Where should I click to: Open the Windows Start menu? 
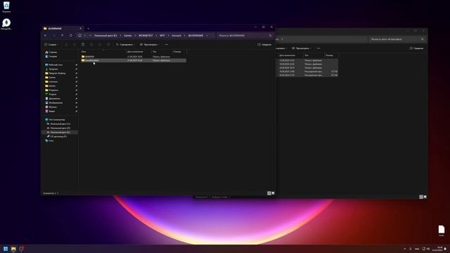[6, 249]
